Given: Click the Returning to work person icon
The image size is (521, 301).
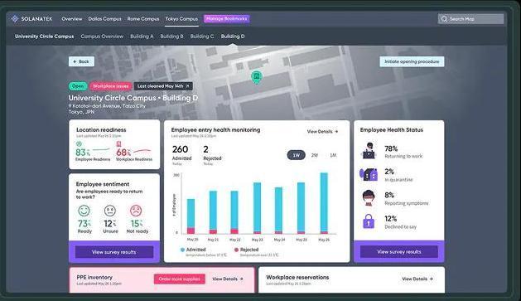Looking at the screenshot, I should click(369, 151).
